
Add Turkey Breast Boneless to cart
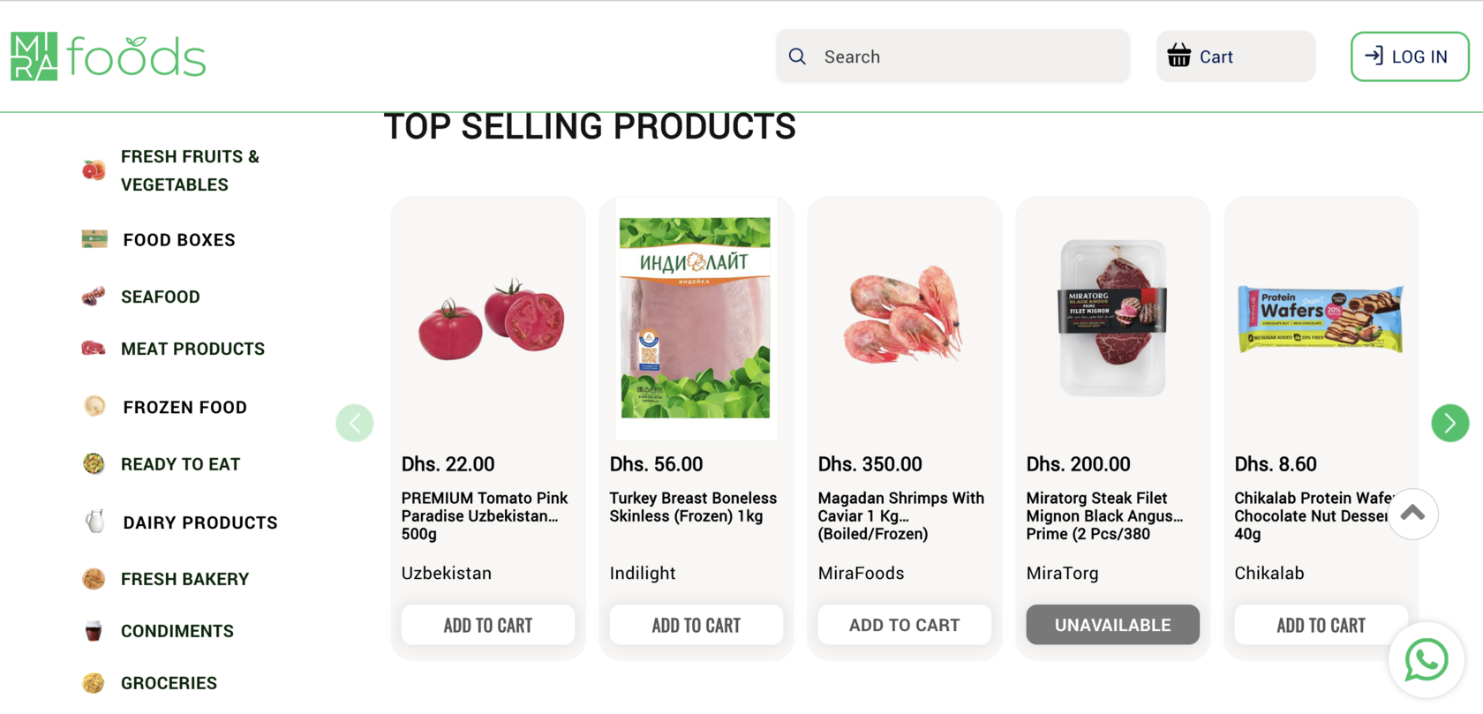click(696, 625)
